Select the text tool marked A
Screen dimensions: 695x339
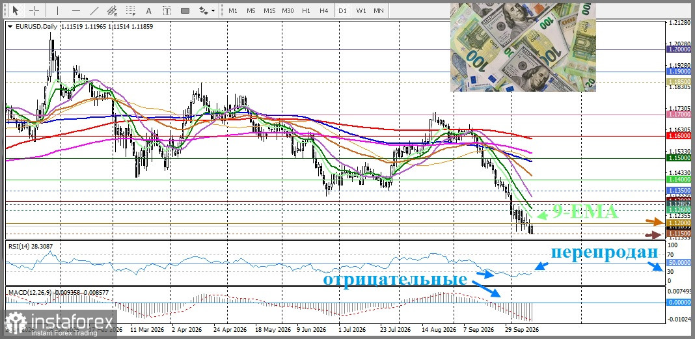(x=148, y=10)
